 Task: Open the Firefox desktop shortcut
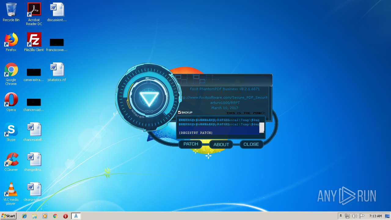click(11, 42)
